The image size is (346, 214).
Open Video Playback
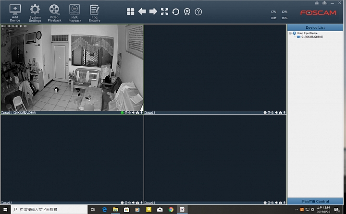(54, 13)
